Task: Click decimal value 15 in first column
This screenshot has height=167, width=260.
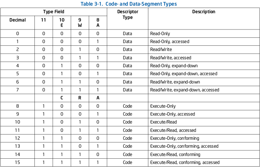Action: (x=17, y=162)
